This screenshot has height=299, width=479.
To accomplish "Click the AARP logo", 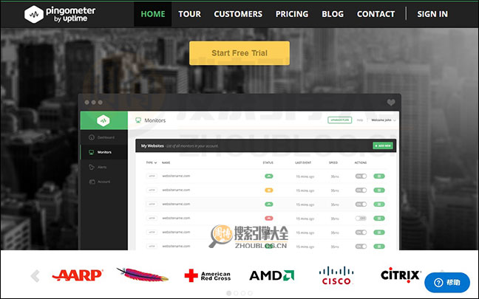I will (78, 275).
